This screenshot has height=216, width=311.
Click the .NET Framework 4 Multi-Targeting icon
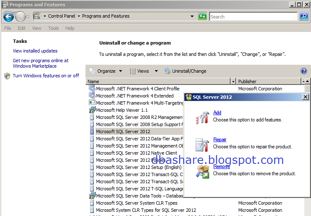(x=92, y=103)
